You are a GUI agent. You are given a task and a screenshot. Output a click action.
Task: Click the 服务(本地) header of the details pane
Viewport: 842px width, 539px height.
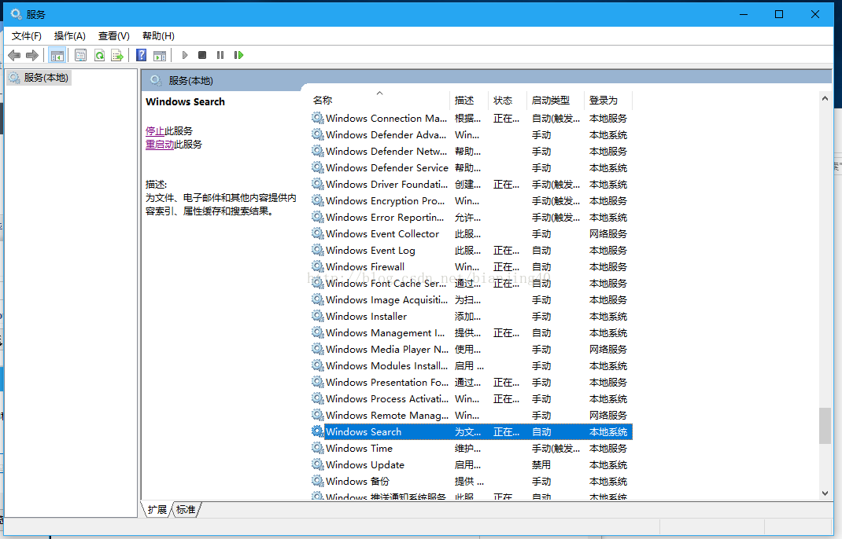pyautogui.click(x=190, y=80)
